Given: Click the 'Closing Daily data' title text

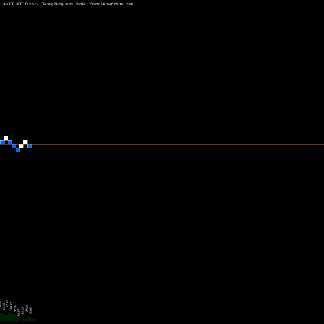Looking at the screenshot, I should (57, 4).
